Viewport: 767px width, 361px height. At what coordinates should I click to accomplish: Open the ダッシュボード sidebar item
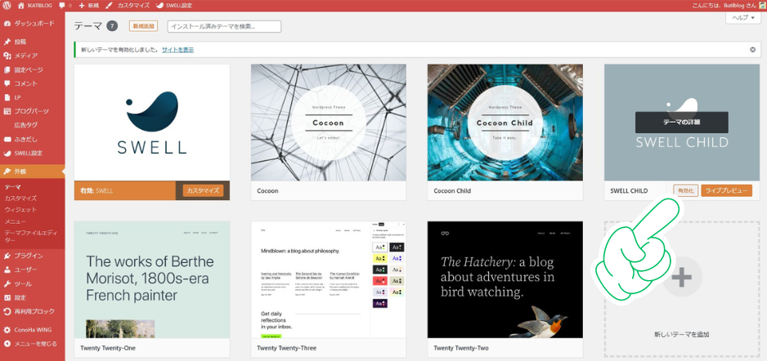32,23
